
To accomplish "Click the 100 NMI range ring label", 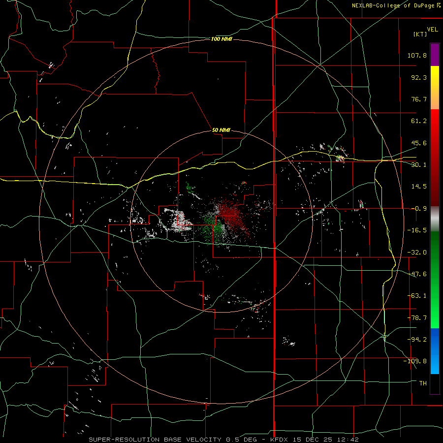I will [x=221, y=39].
